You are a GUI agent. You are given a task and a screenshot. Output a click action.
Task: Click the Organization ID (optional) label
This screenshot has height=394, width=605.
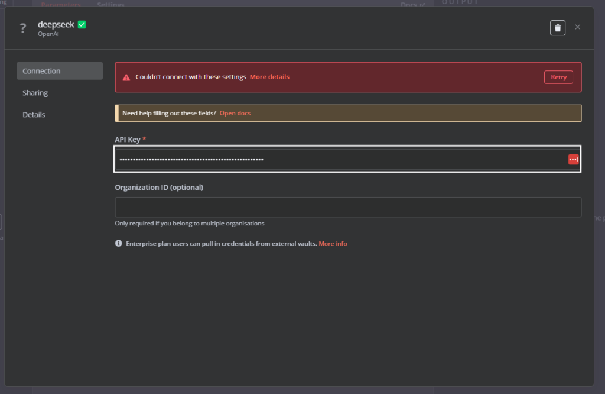tap(159, 188)
